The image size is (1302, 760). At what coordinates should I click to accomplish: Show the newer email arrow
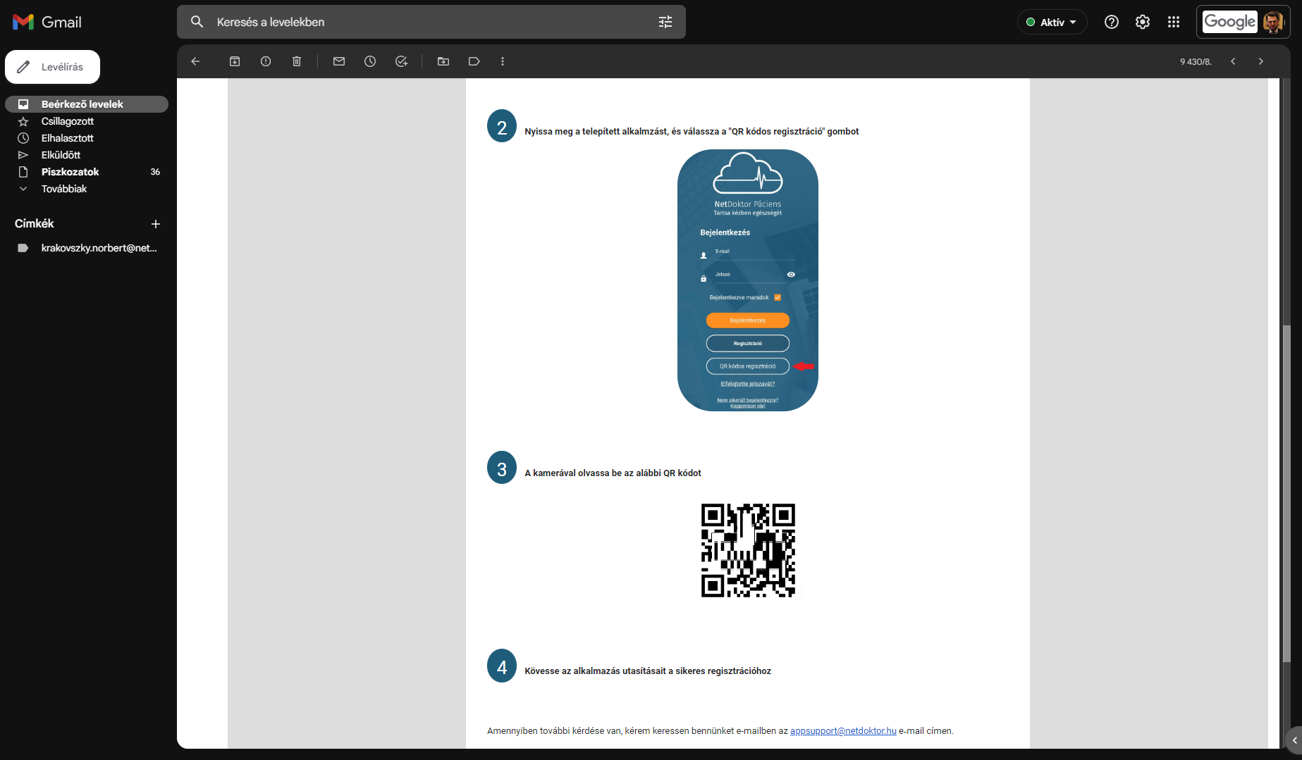click(1233, 61)
